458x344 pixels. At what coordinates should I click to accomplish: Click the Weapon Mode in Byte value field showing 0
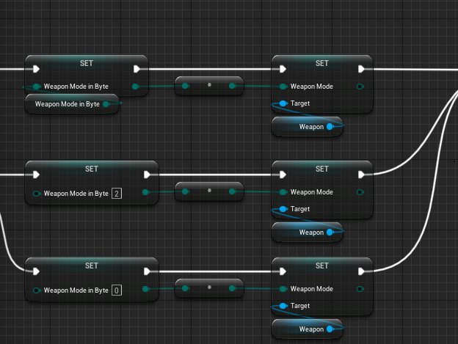click(116, 290)
